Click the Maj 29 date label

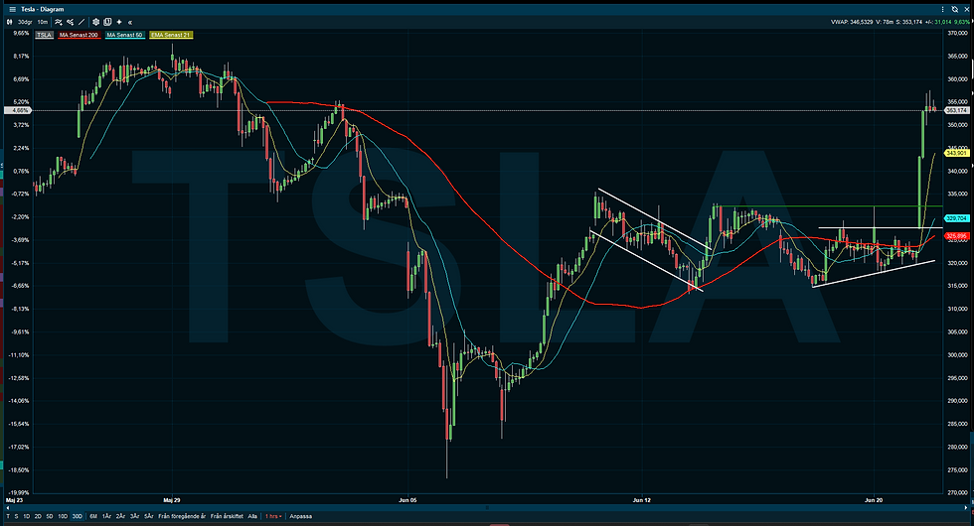171,499
